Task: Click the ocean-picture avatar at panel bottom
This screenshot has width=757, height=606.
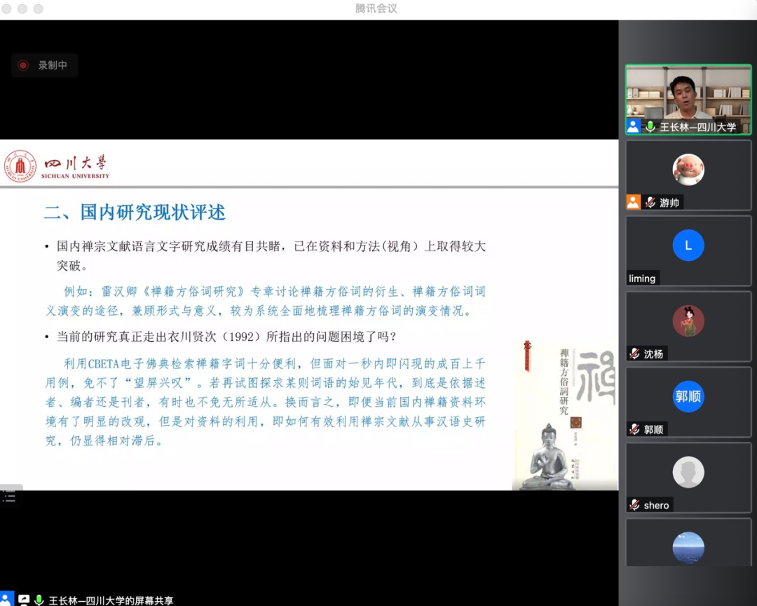Action: tap(688, 548)
